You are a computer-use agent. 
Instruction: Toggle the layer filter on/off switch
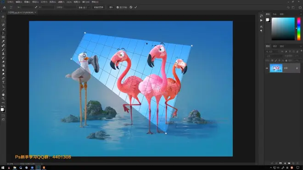pos(301,51)
